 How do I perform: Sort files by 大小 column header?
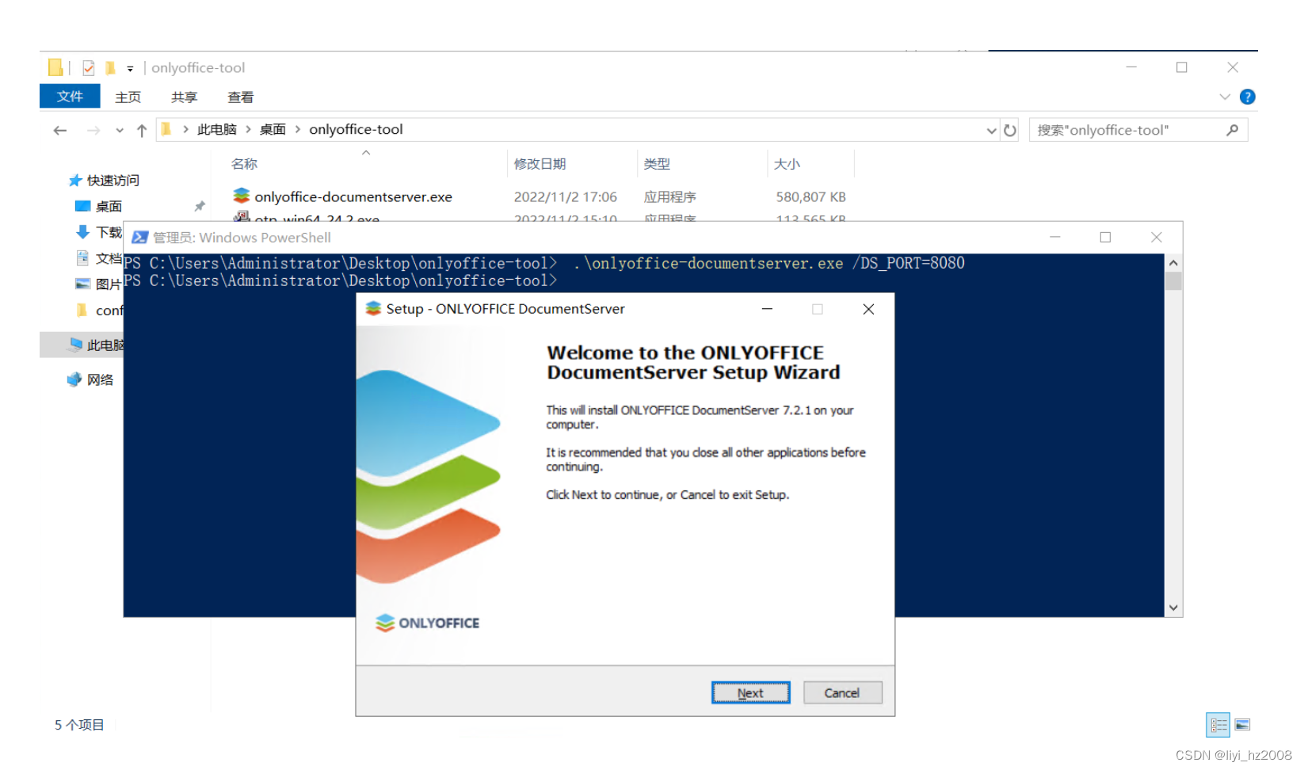point(787,164)
